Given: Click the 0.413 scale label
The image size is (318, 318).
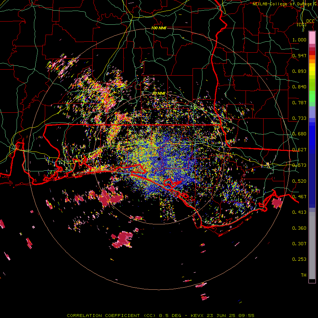Looking at the screenshot, I should 299,212.
